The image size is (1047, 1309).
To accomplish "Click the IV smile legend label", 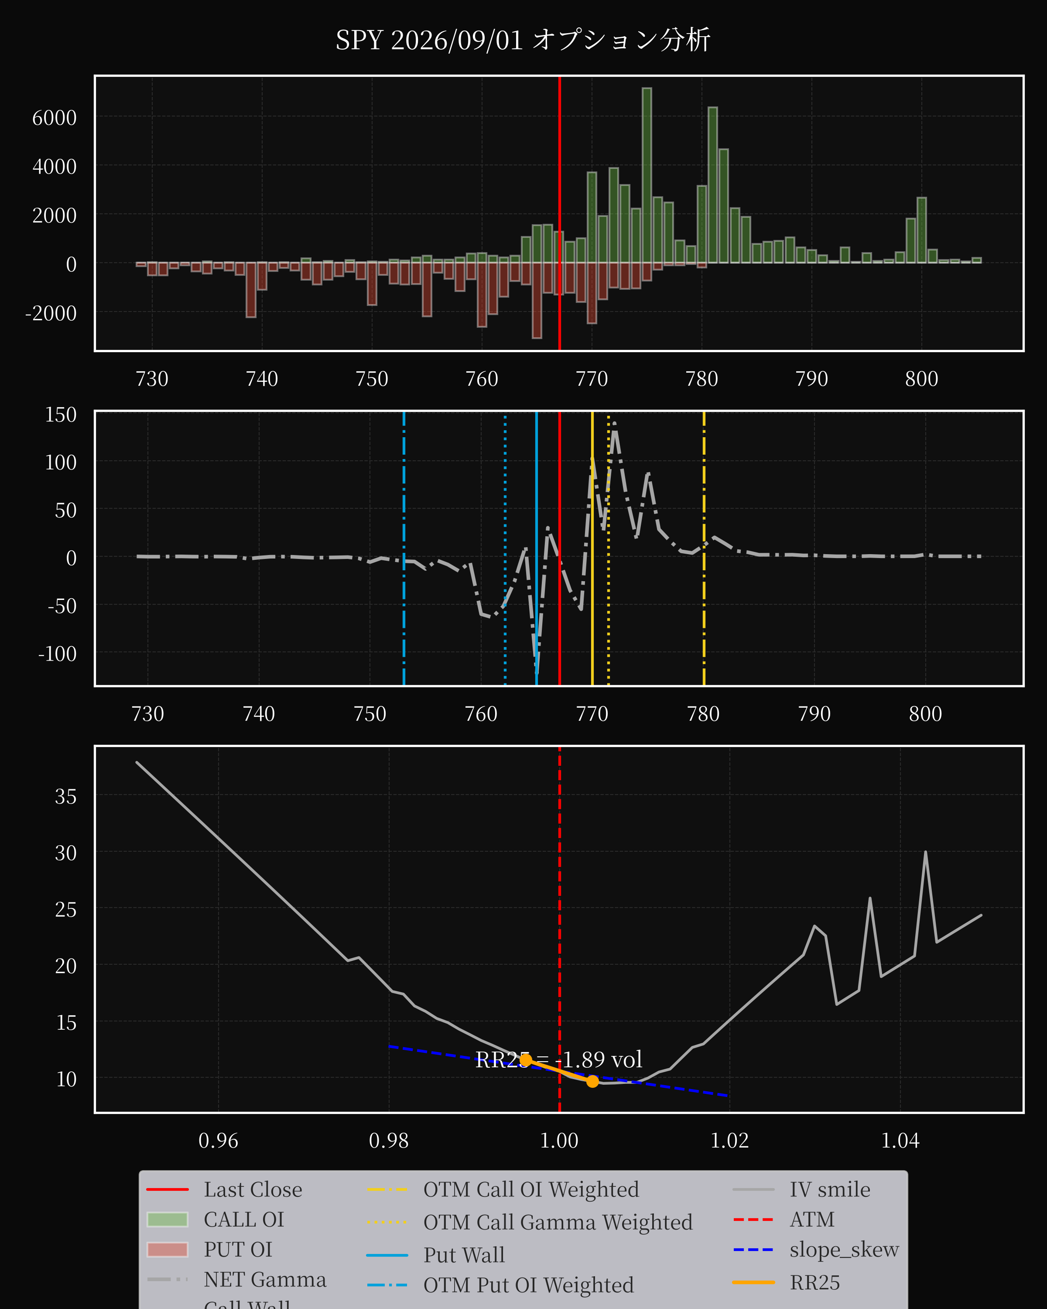I will coord(830,1190).
